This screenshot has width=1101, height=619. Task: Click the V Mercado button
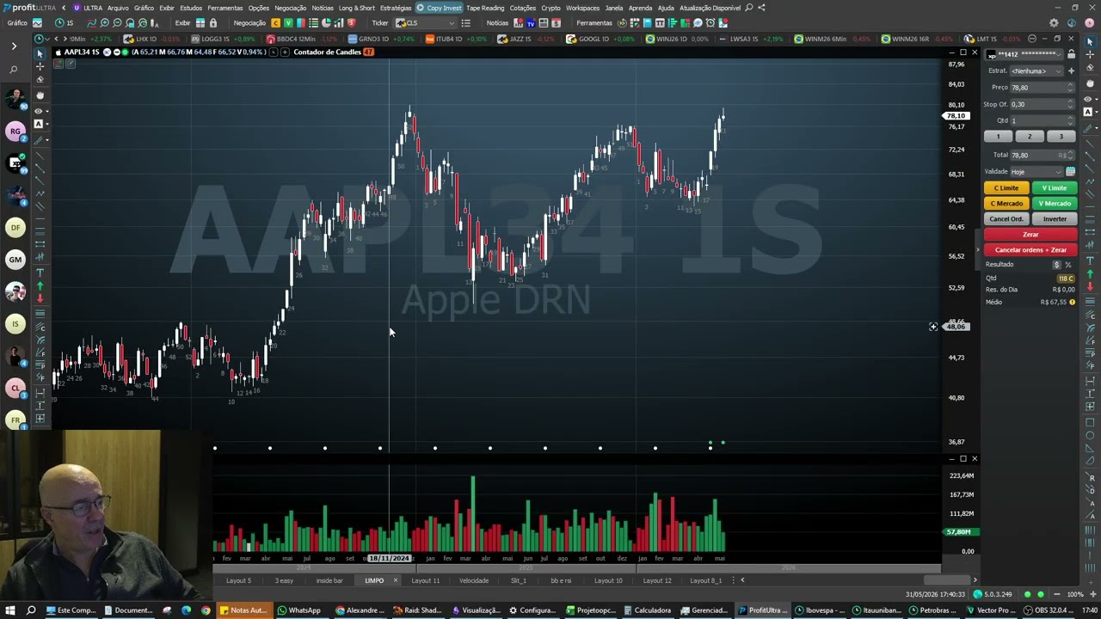click(x=1055, y=204)
